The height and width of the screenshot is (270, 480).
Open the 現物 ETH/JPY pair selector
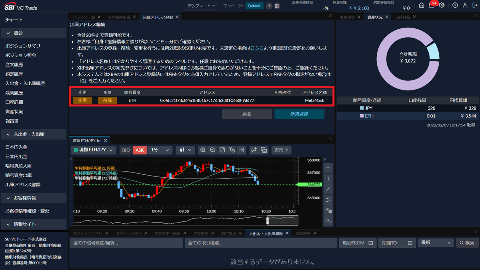[94, 150]
